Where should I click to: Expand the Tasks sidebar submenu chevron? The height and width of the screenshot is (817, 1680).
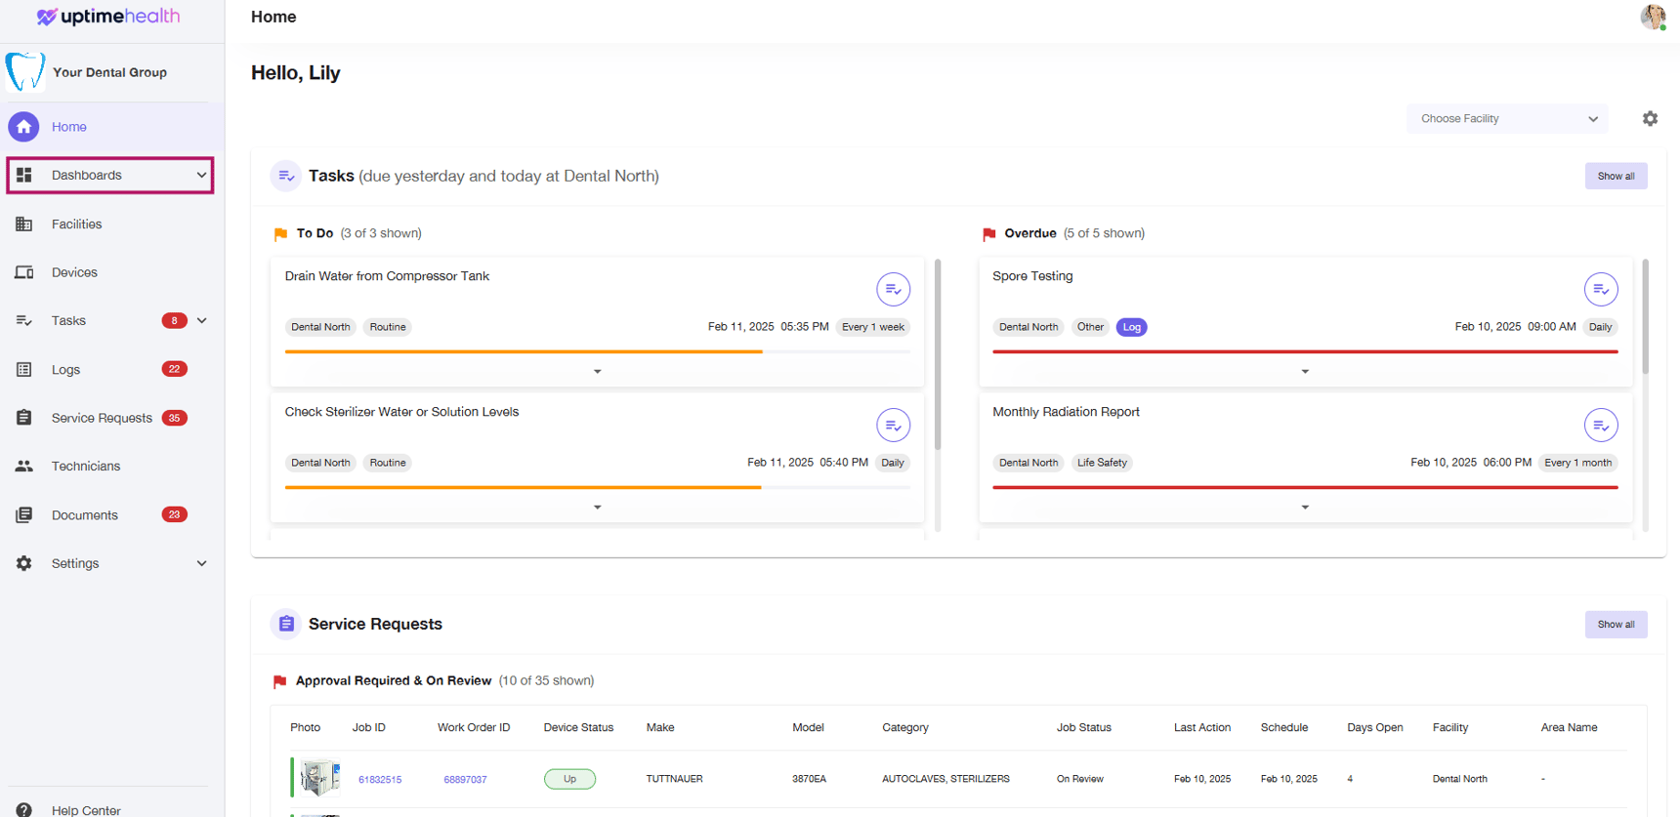pyautogui.click(x=201, y=320)
